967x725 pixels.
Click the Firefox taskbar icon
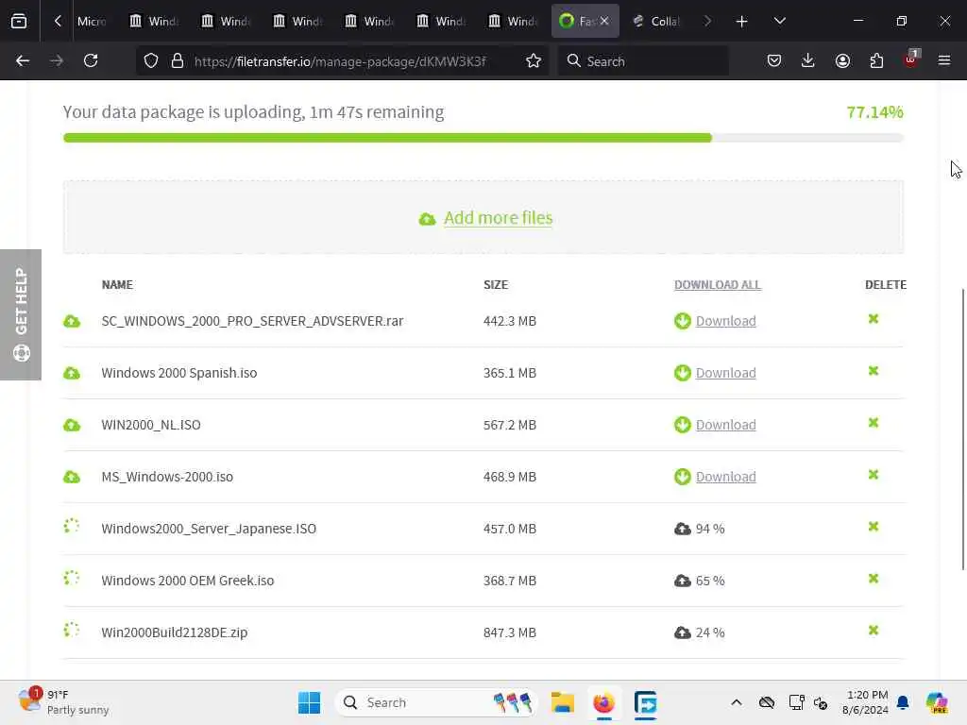603,702
